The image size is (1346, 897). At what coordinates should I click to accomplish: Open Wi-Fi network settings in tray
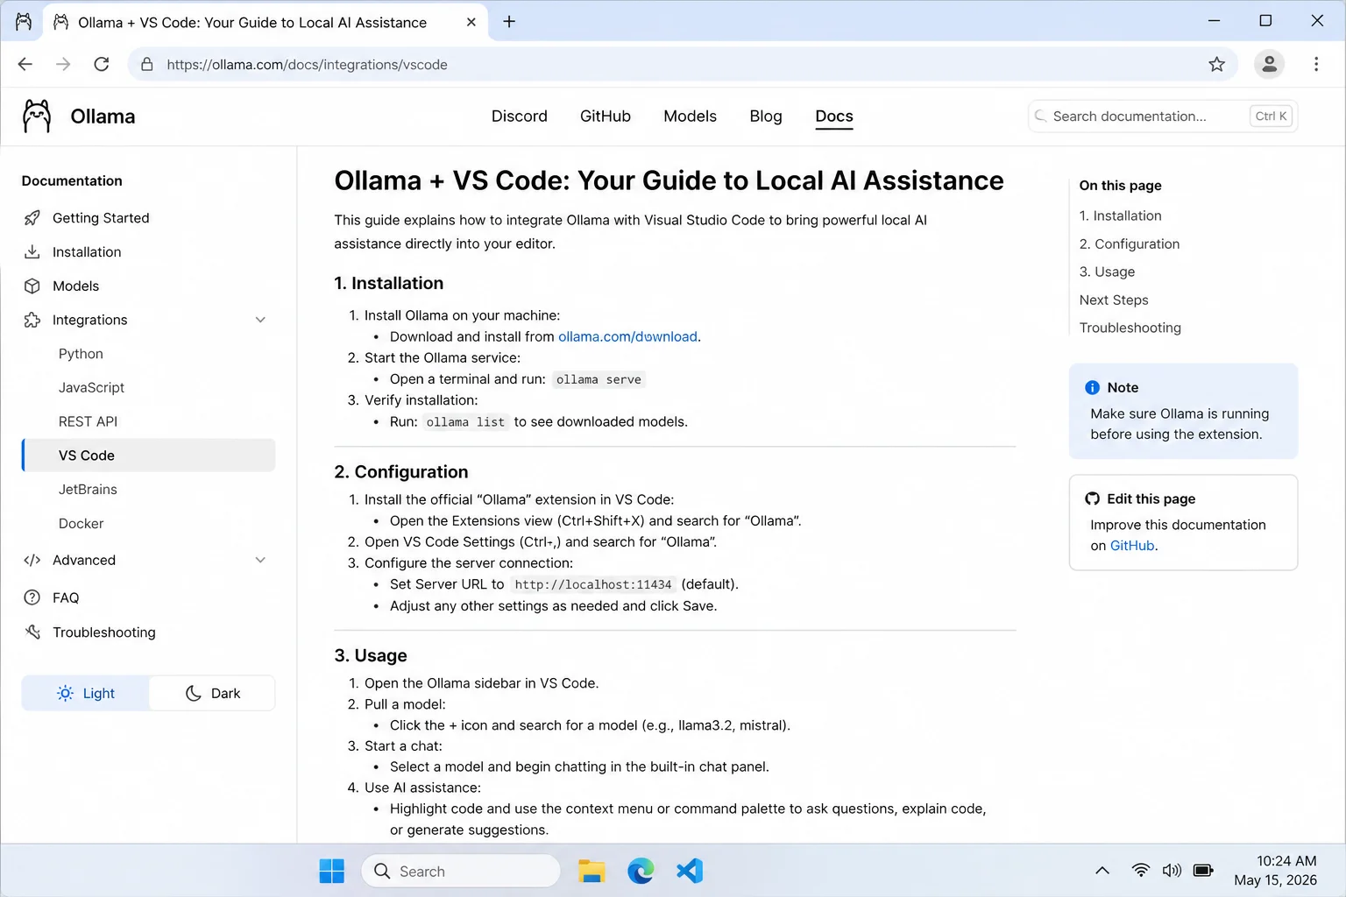click(1140, 871)
